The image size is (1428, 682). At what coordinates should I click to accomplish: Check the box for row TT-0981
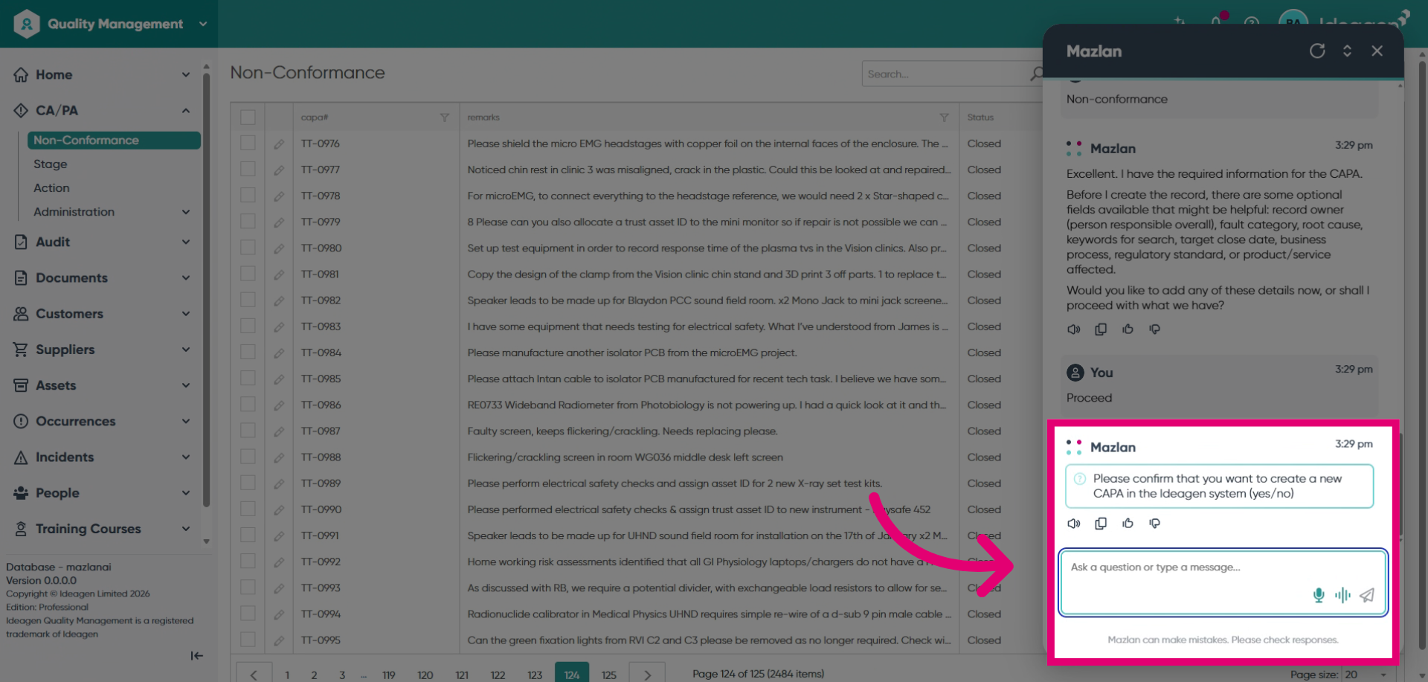coord(248,274)
